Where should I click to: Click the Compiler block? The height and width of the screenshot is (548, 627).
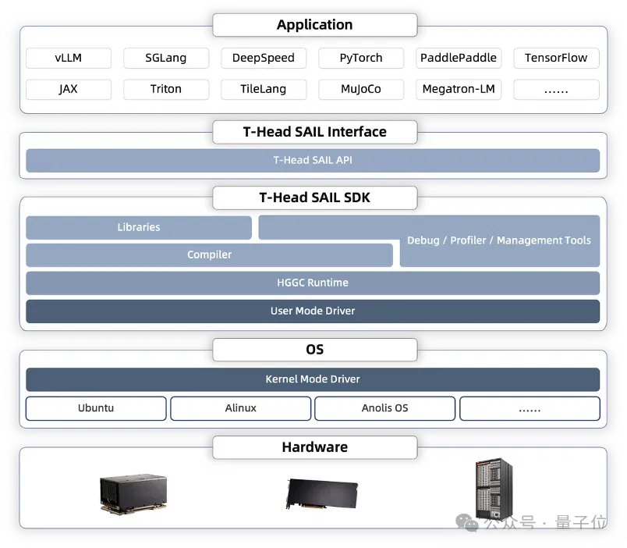[209, 255]
